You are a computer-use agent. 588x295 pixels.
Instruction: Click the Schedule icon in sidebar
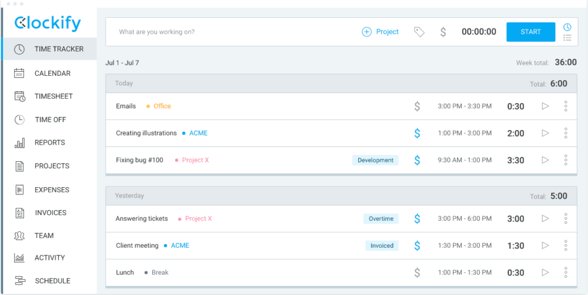click(x=20, y=281)
